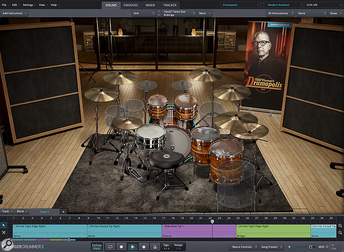344x252 pixels.
Task: Select the china cymbal at lower right
Action: tap(250, 131)
